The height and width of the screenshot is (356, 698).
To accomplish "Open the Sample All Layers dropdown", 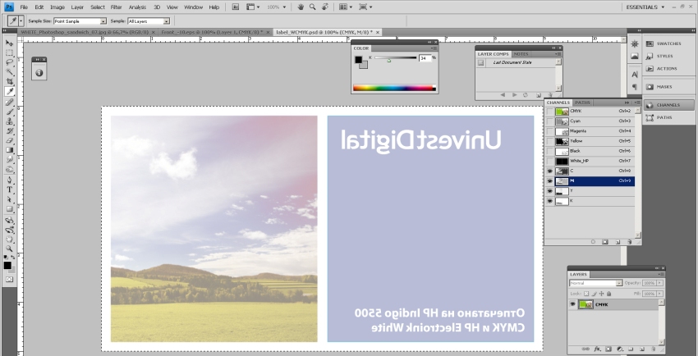I will click(149, 21).
